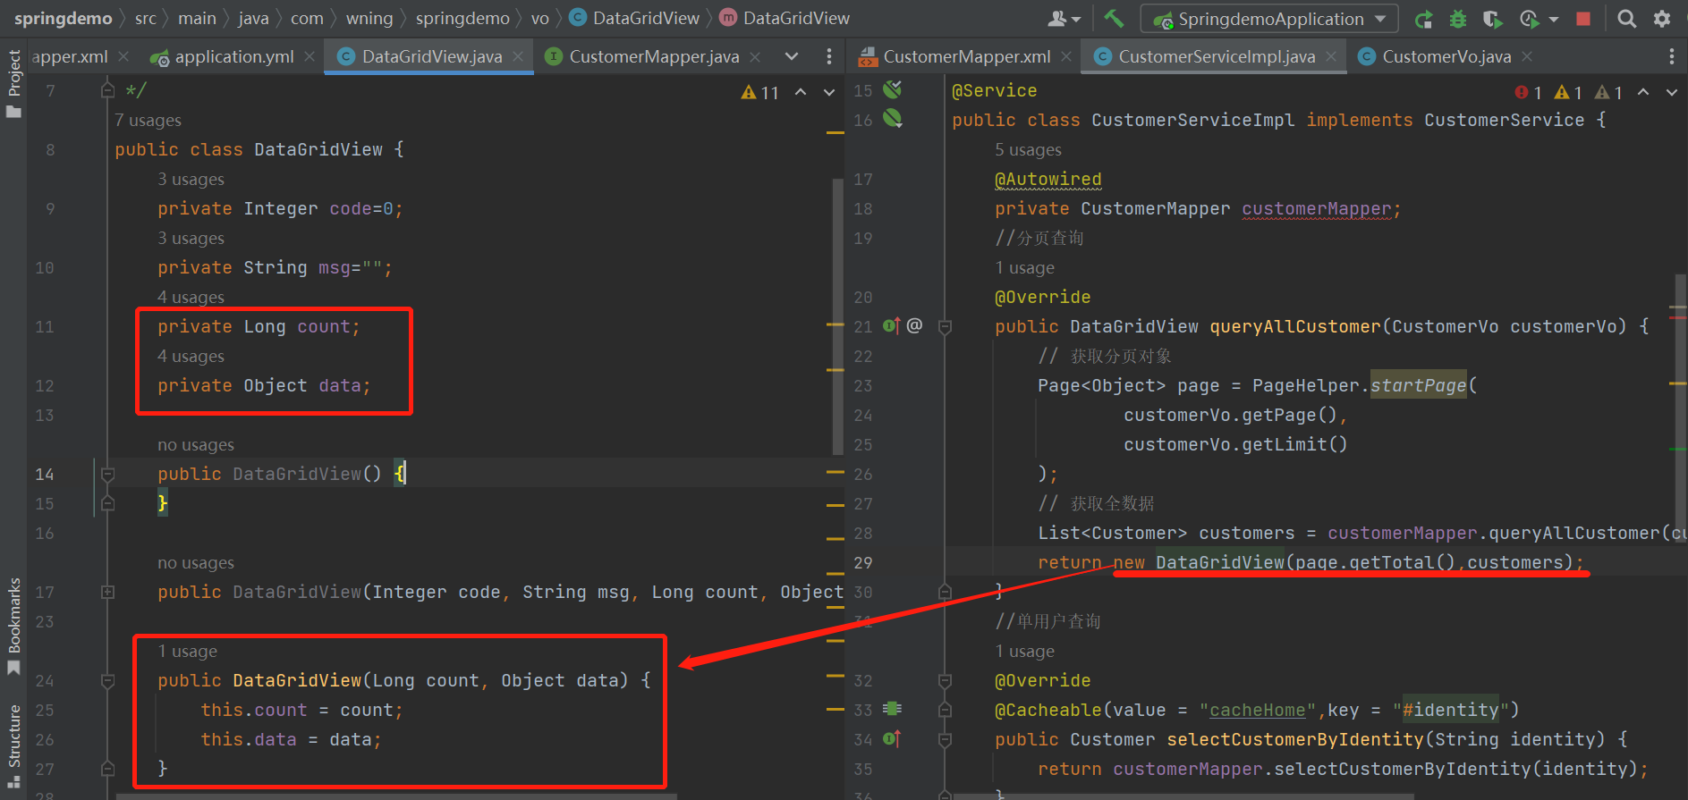Click the Rerun SpringdemoApplication icon
Viewport: 1688px width, 800px height.
click(x=1423, y=19)
